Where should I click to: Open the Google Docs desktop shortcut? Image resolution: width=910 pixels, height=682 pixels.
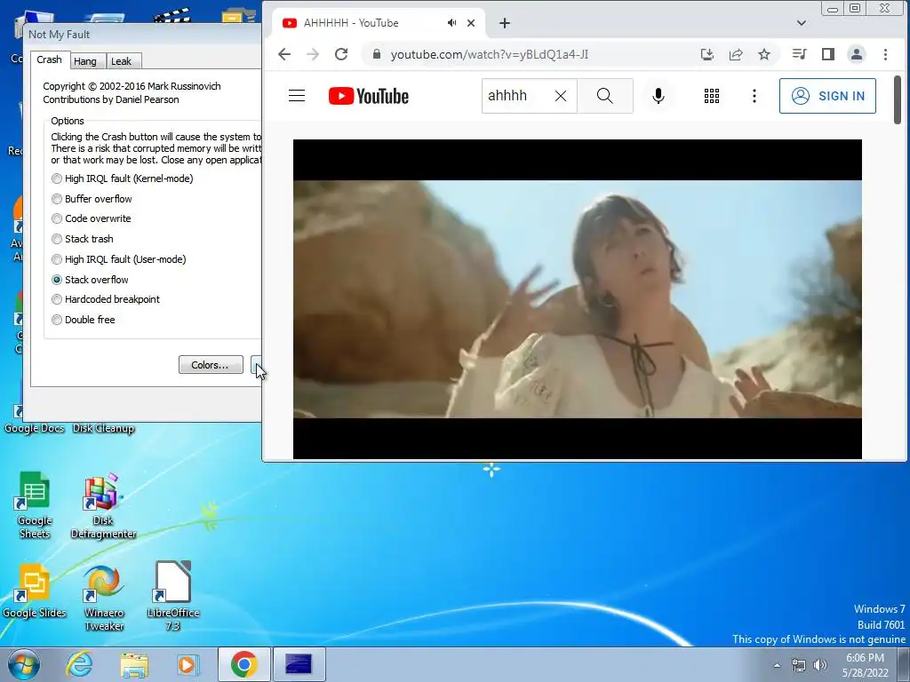(35, 428)
